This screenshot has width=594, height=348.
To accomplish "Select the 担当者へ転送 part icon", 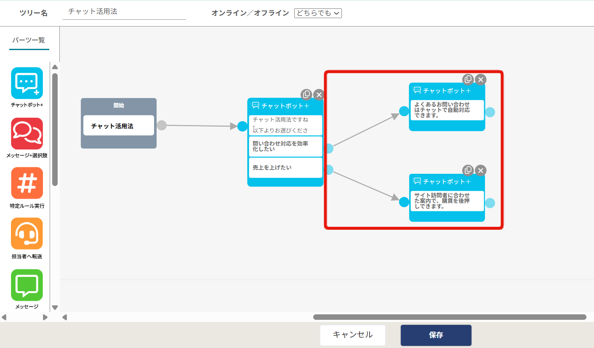I will (27, 234).
